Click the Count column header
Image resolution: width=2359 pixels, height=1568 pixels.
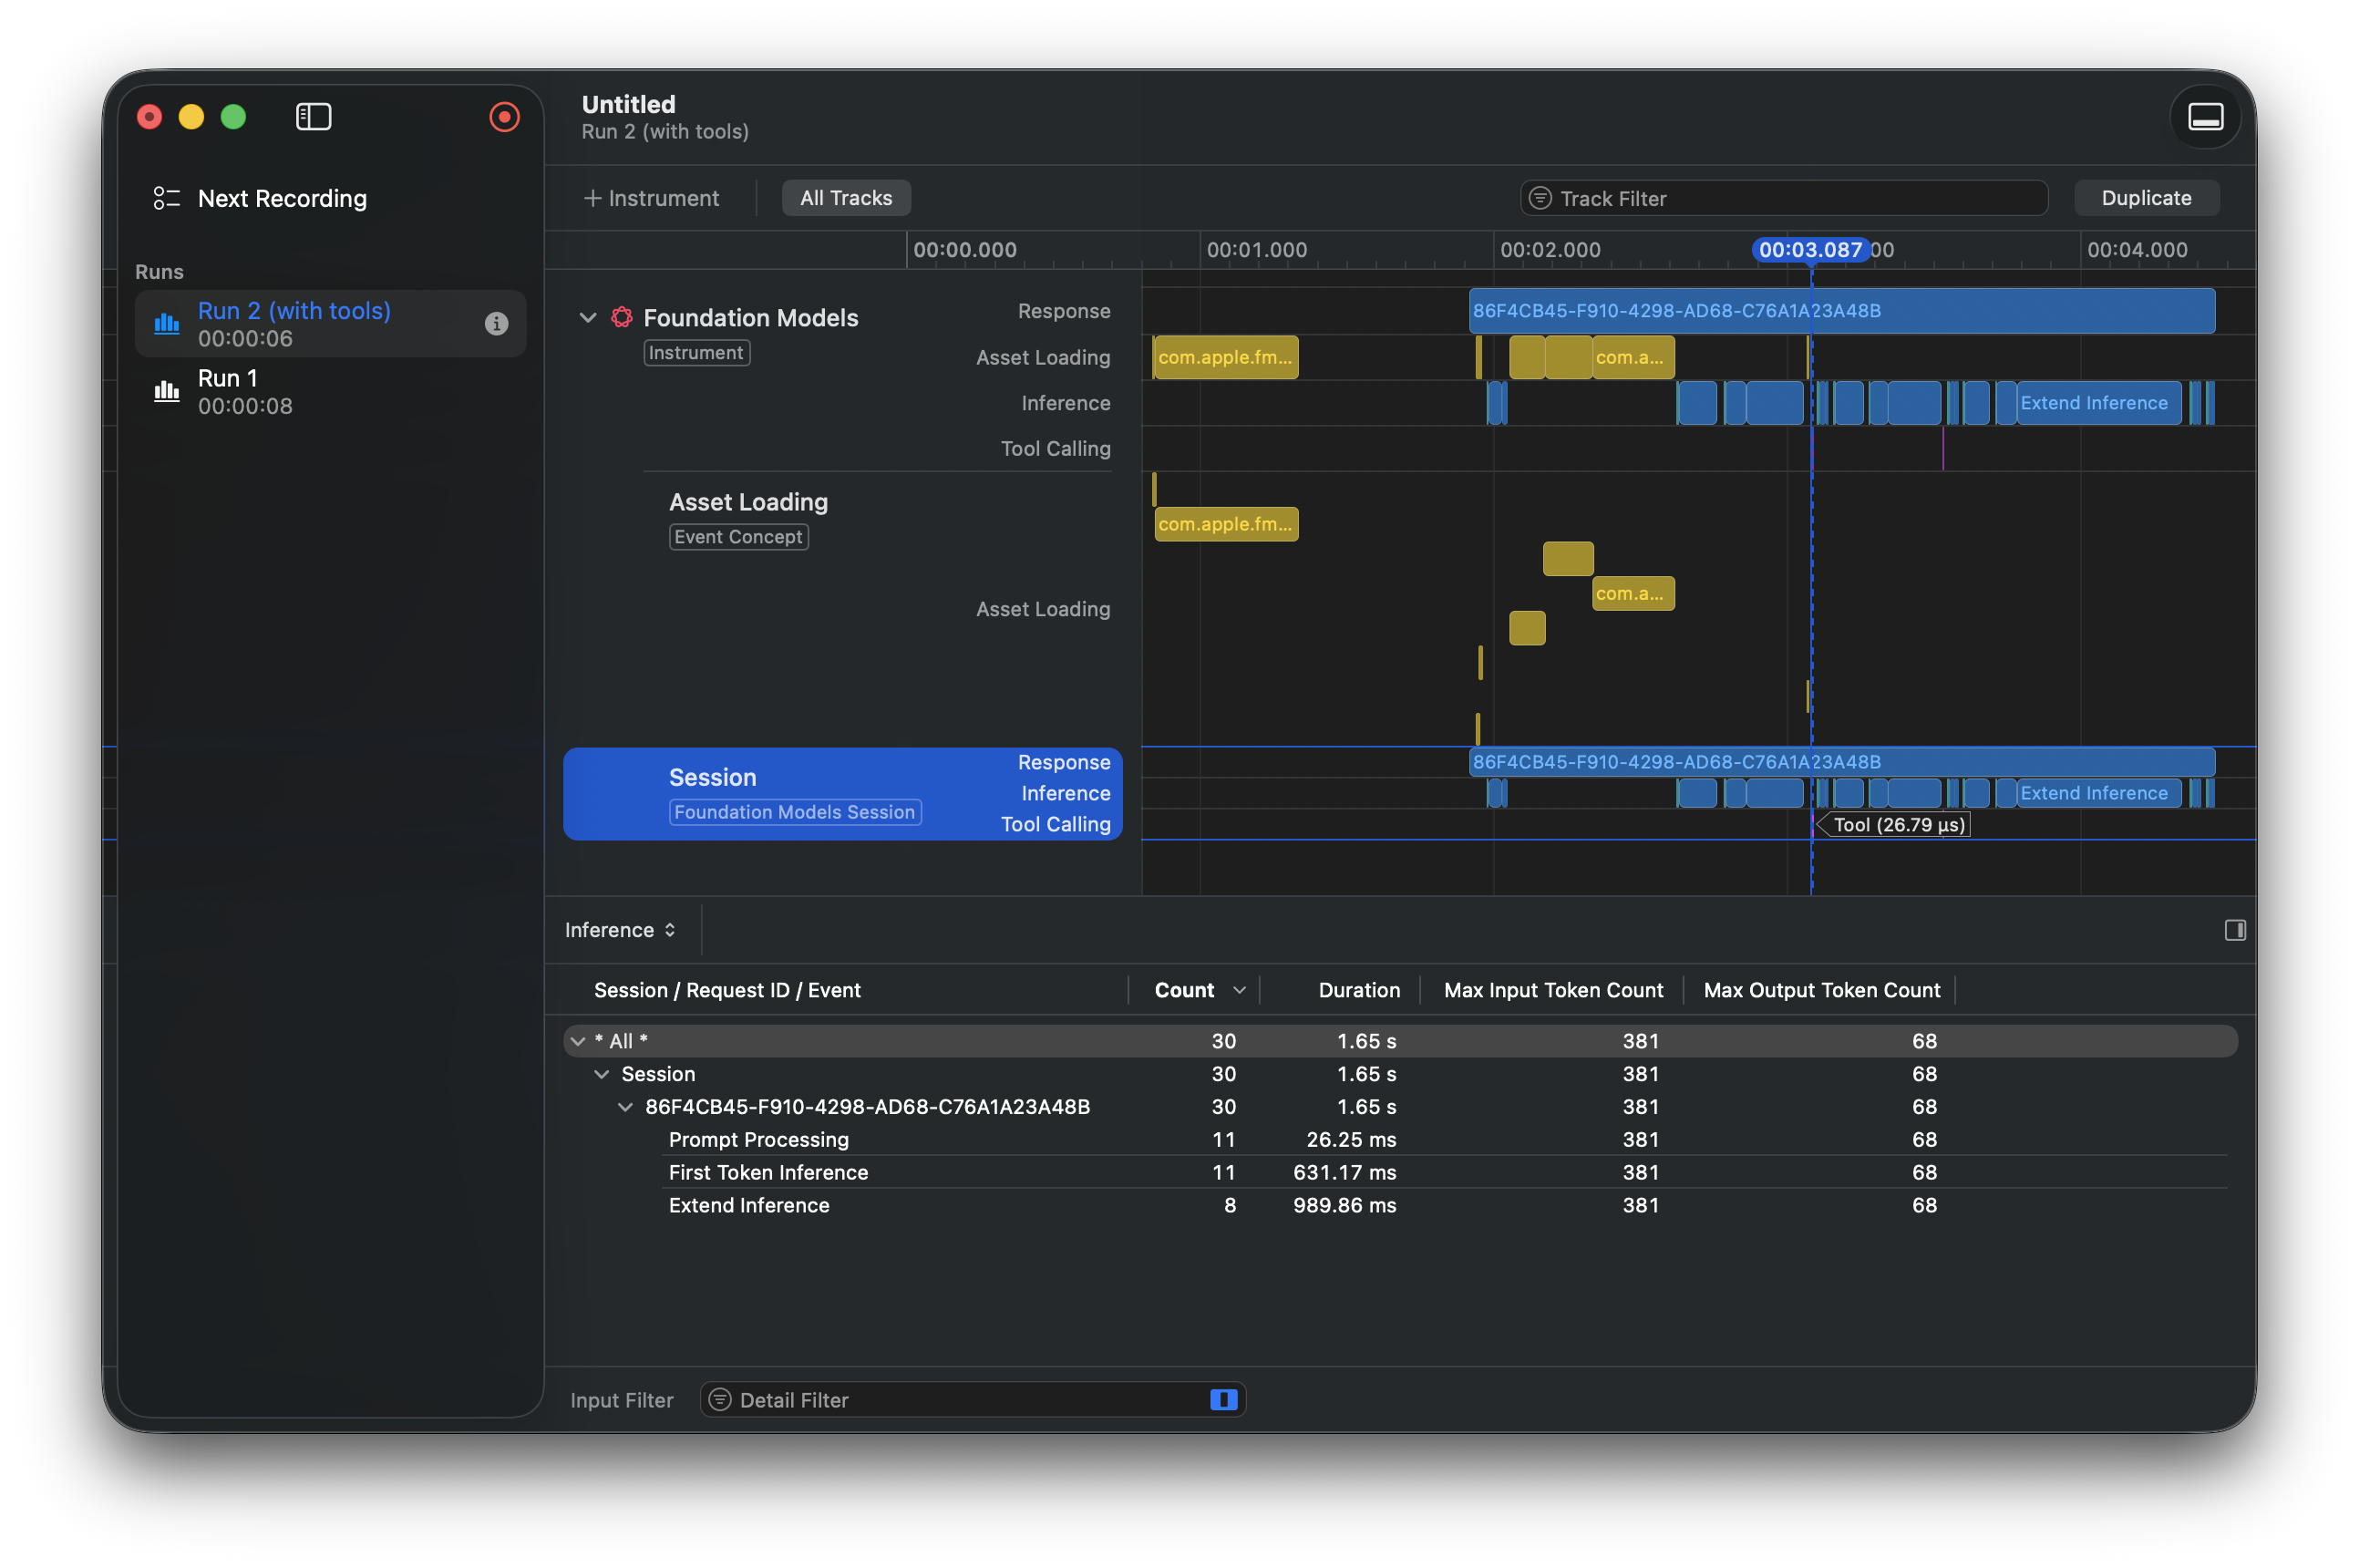pyautogui.click(x=1184, y=990)
